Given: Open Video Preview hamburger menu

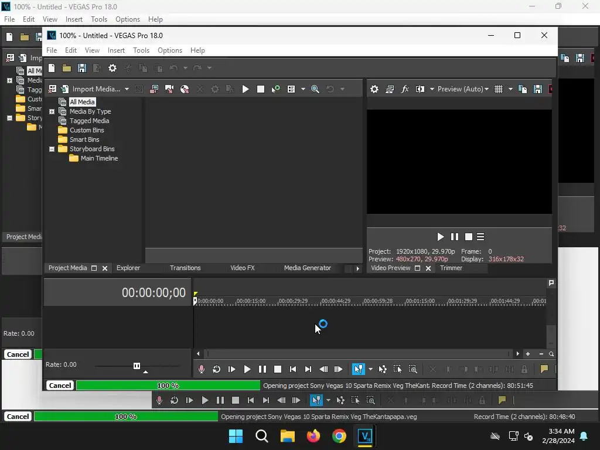Looking at the screenshot, I should [x=480, y=237].
